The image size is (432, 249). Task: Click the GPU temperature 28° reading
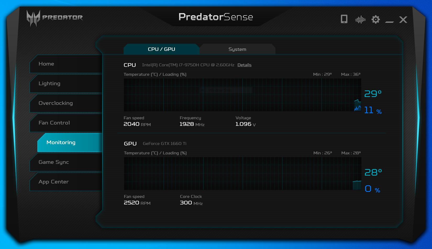pos(373,172)
